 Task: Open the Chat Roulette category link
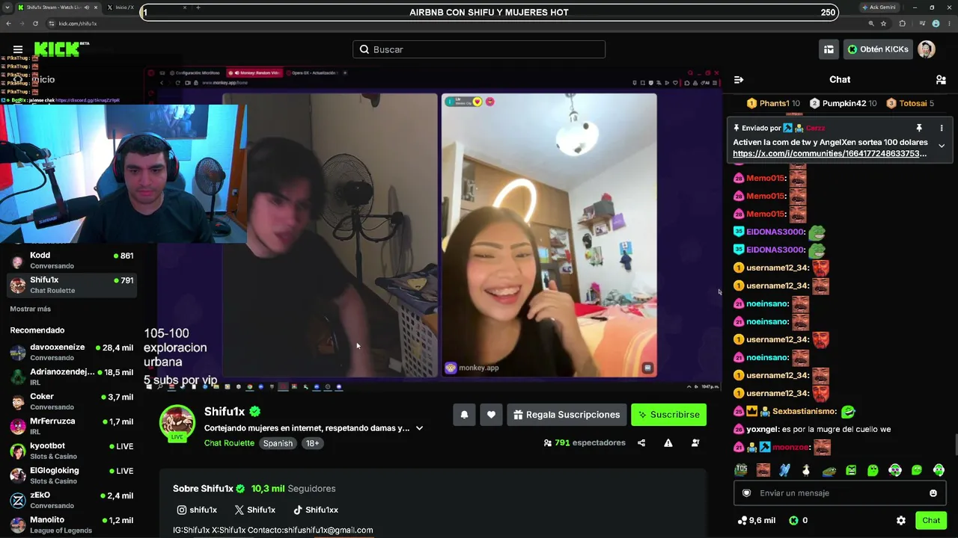coord(229,443)
